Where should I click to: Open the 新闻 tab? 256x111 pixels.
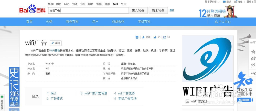click(x=51, y=4)
